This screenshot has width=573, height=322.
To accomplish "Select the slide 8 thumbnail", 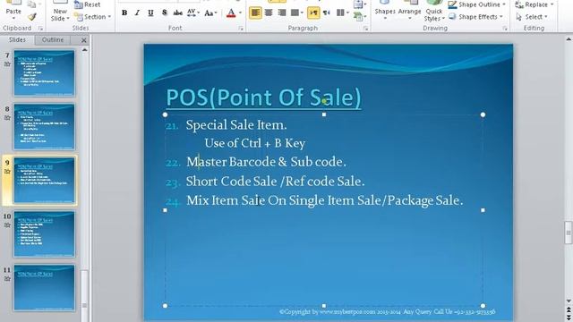I will (44, 127).
